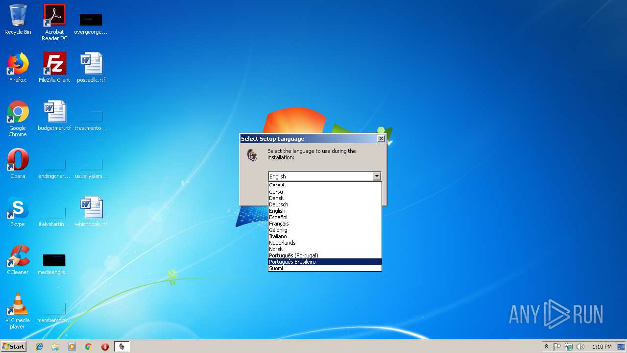
Task: Select budgetmar.rtf document icon
Action: [54, 116]
